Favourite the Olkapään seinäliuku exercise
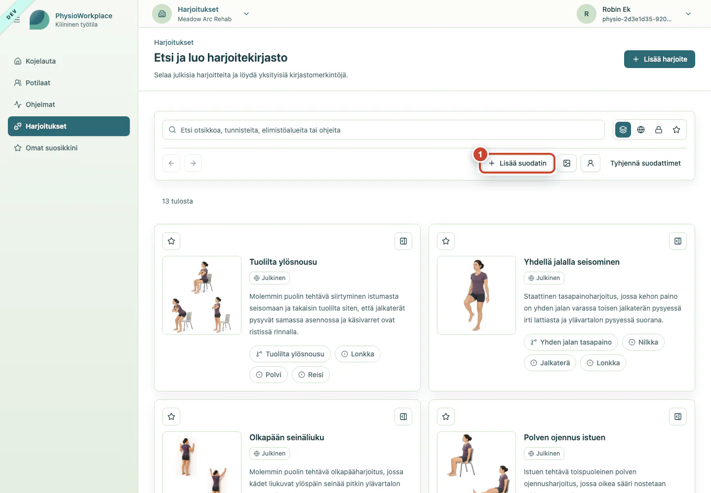Viewport: 711px width, 493px height. [171, 417]
